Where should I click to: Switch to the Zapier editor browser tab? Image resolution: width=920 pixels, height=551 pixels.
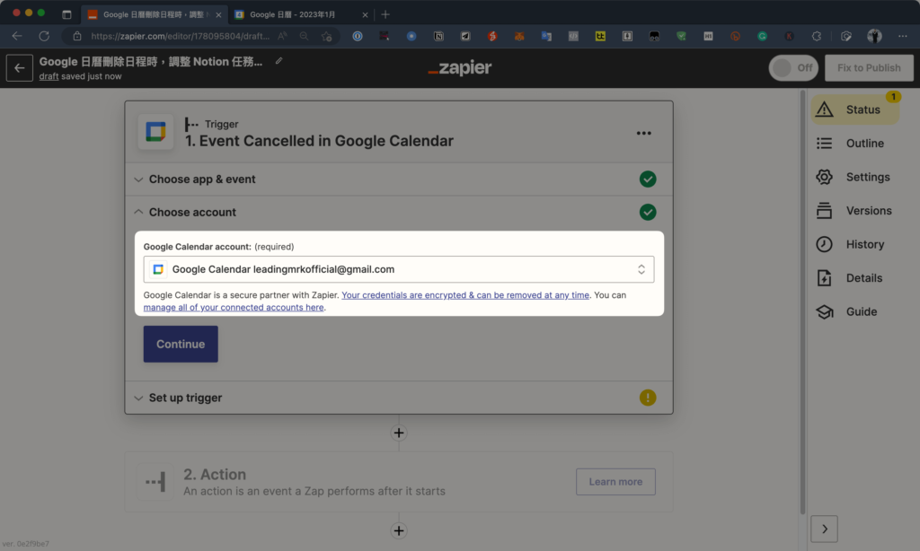(x=154, y=14)
